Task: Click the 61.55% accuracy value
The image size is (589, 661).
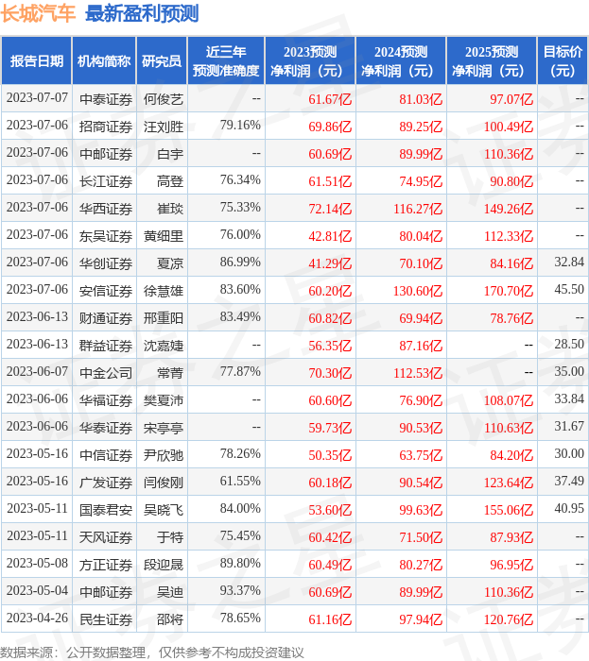Action: (x=240, y=482)
